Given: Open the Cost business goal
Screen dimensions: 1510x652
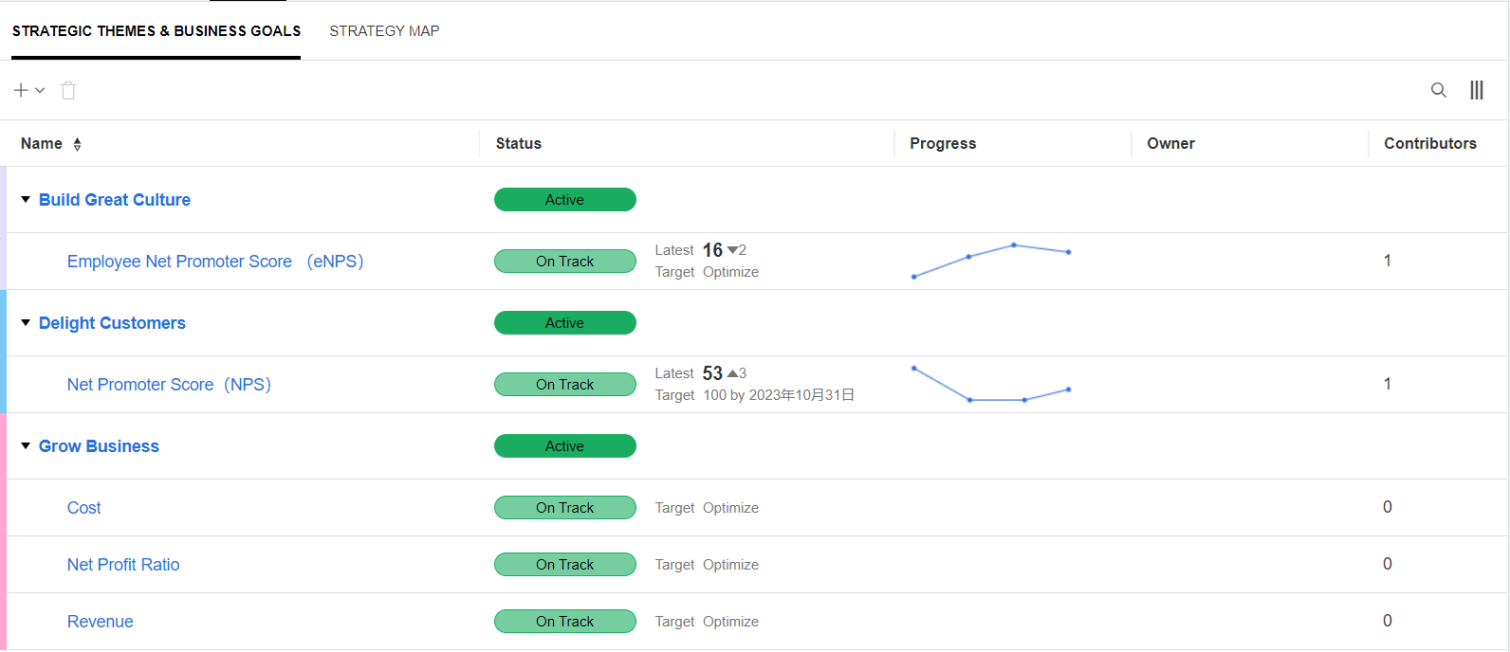Looking at the screenshot, I should click(x=83, y=508).
